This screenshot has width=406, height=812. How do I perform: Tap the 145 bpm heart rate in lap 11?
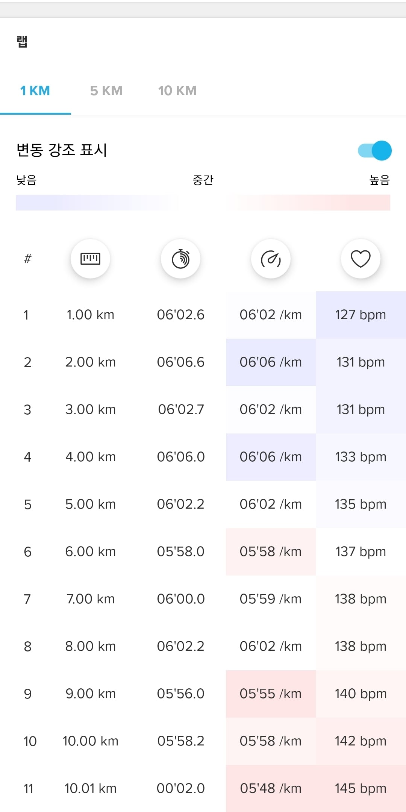(361, 788)
